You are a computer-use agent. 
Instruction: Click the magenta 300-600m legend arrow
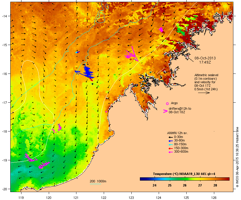coord(170,152)
